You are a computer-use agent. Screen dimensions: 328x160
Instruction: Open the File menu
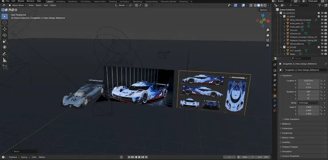[8, 1]
